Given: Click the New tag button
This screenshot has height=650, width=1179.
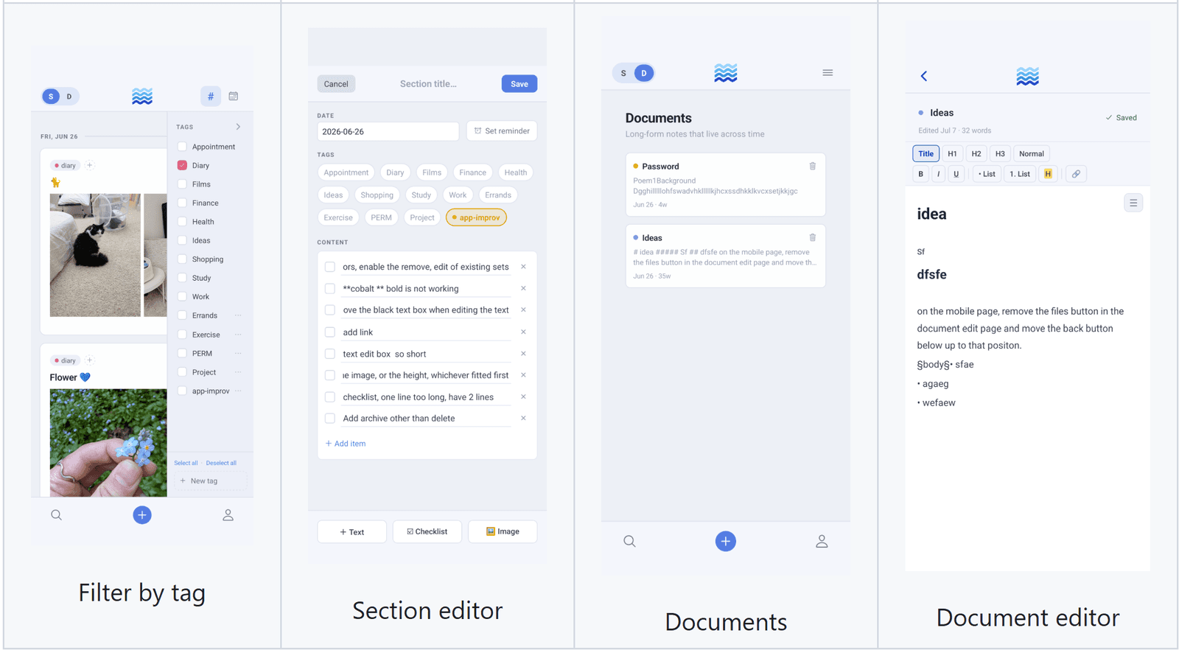Looking at the screenshot, I should [210, 480].
